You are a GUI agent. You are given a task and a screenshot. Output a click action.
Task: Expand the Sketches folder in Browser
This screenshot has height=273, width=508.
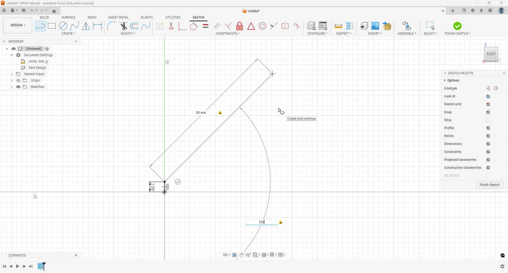pos(12,87)
